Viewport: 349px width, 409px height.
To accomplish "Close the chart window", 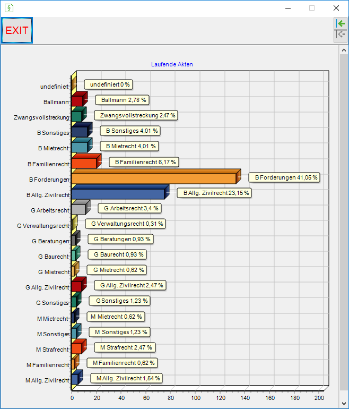I will tap(336, 8).
